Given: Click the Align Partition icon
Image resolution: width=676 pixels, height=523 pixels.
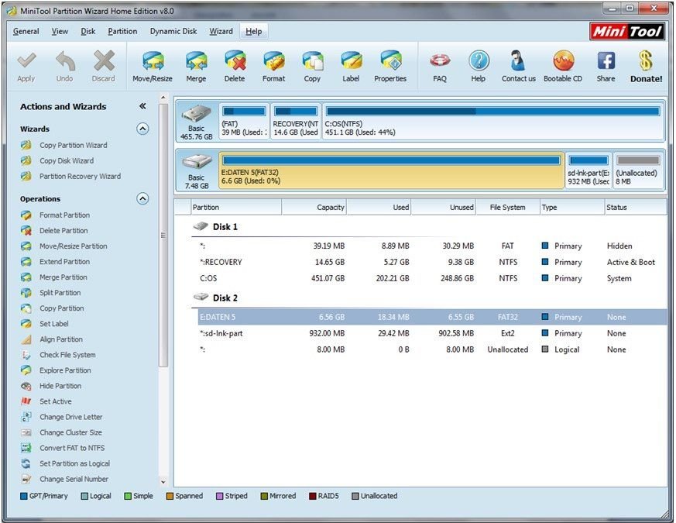Looking at the screenshot, I should click(x=26, y=339).
